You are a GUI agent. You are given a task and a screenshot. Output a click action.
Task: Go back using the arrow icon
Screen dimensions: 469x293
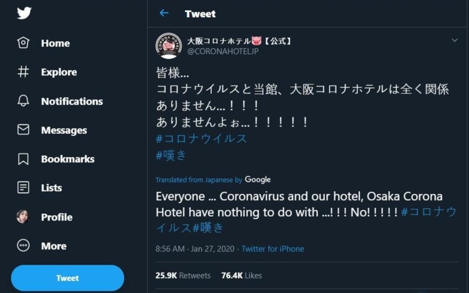[164, 13]
